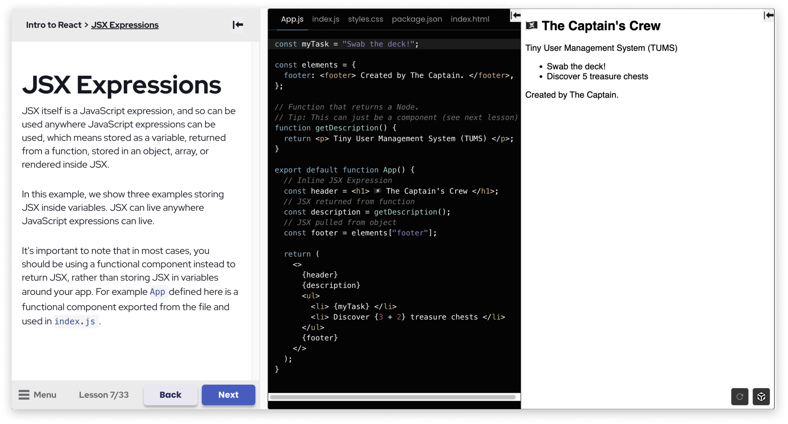Click the pirate flag in preview heading

click(x=531, y=26)
